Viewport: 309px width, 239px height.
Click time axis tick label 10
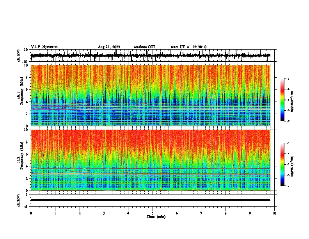click(274, 213)
